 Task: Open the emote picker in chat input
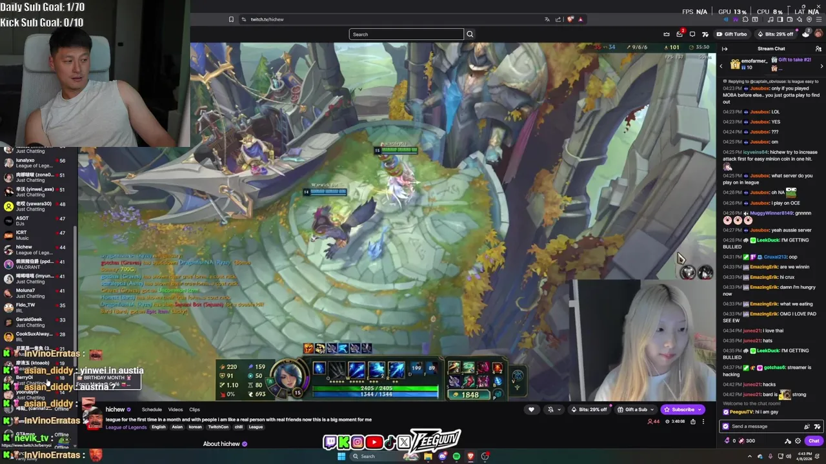[x=817, y=426]
